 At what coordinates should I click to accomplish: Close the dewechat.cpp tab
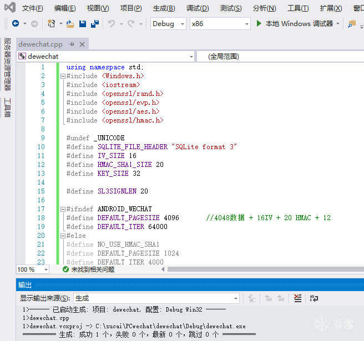[82, 44]
